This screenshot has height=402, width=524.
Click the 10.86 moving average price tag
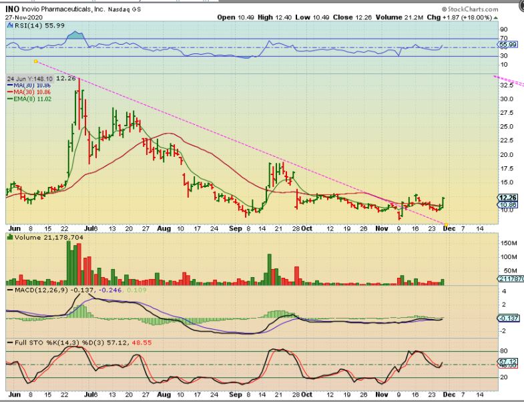coord(507,205)
